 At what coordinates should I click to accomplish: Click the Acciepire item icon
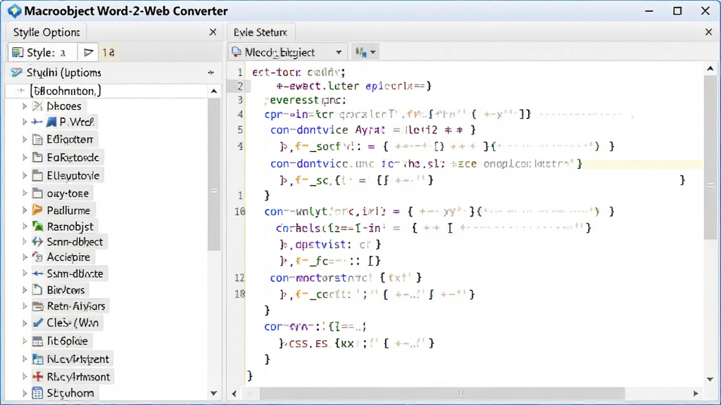click(38, 257)
